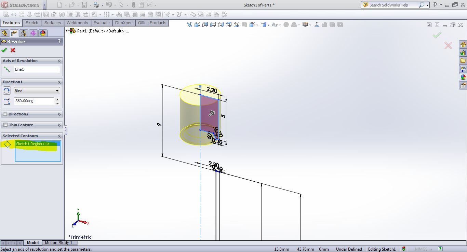Switch to FeatureManager design tree tab icon
Viewport: 467px width, 252px height.
tap(4, 33)
